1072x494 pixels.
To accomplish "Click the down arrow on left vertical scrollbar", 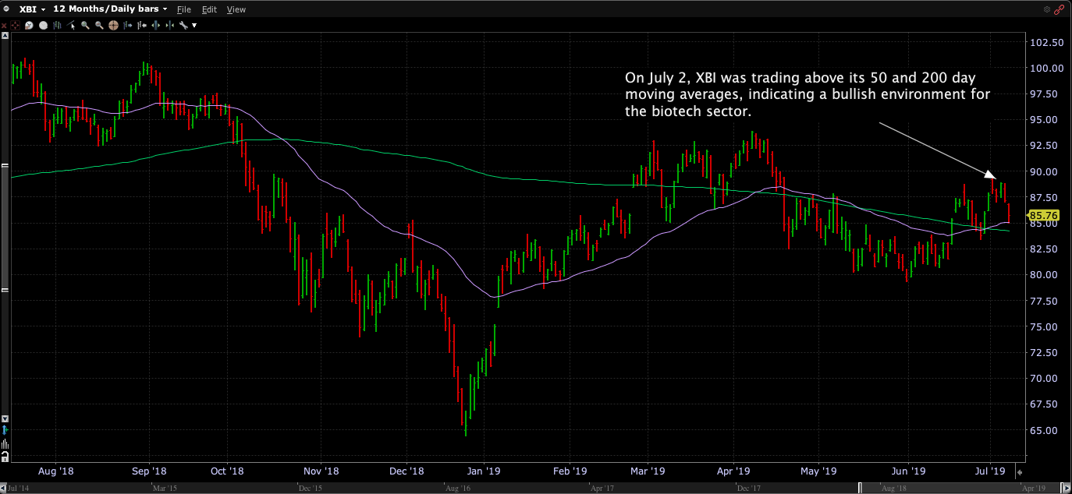I will 4,418.
